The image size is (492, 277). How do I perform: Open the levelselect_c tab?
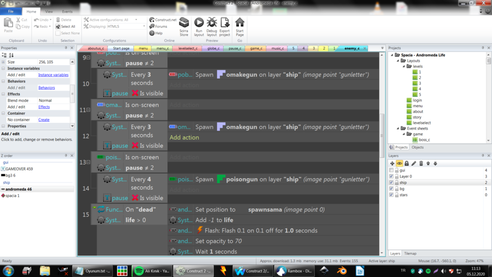(x=188, y=48)
